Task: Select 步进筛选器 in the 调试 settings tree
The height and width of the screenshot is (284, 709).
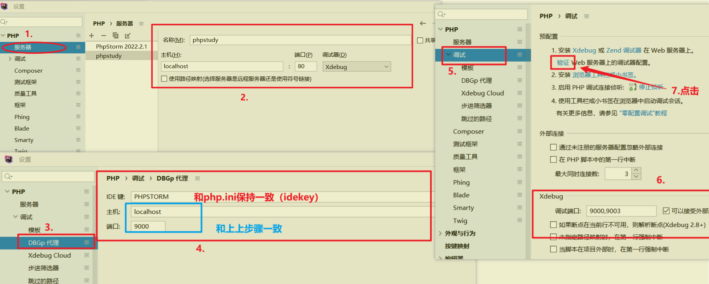Action: click(476, 106)
